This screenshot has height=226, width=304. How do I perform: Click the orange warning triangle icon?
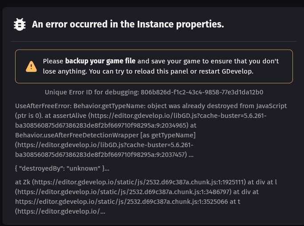point(31,66)
